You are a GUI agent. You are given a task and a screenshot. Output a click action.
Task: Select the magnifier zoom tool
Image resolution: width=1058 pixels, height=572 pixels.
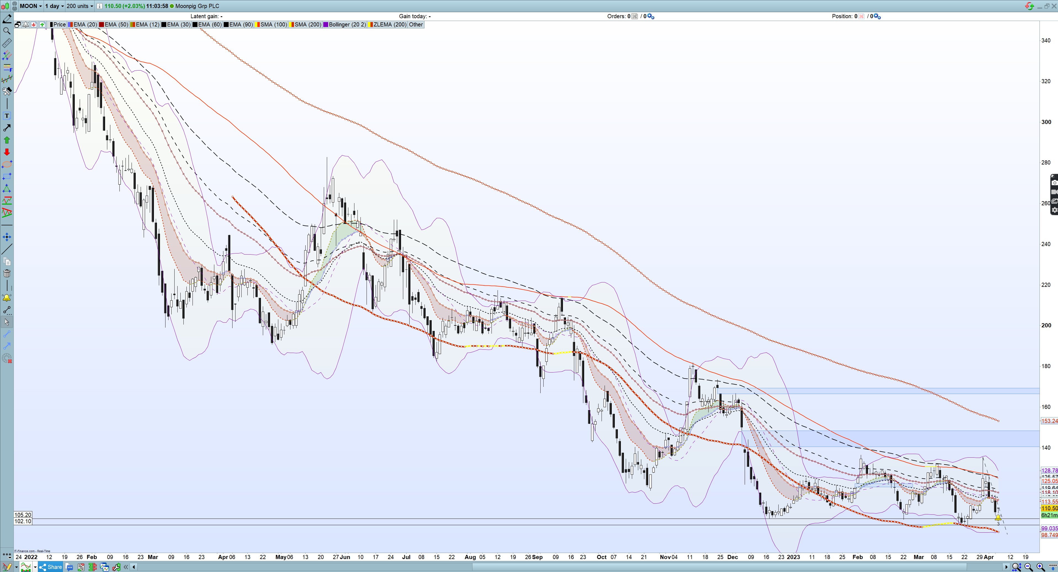tap(7, 31)
